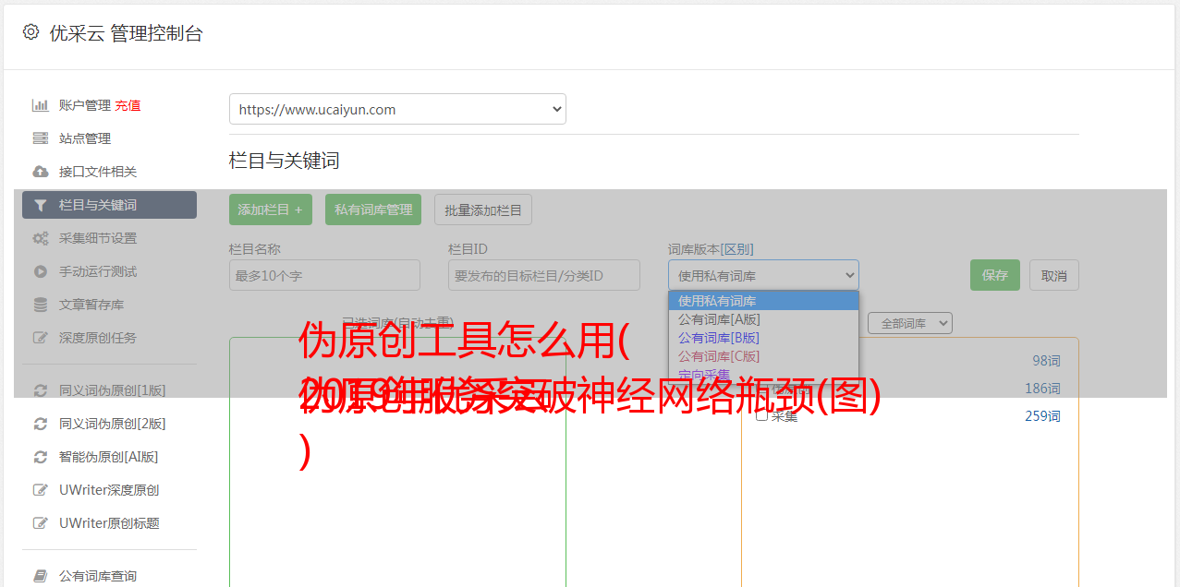
Task: Click the 词库版本[区别] label
Action: pos(711,249)
